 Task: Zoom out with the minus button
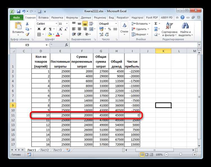click(166, 155)
